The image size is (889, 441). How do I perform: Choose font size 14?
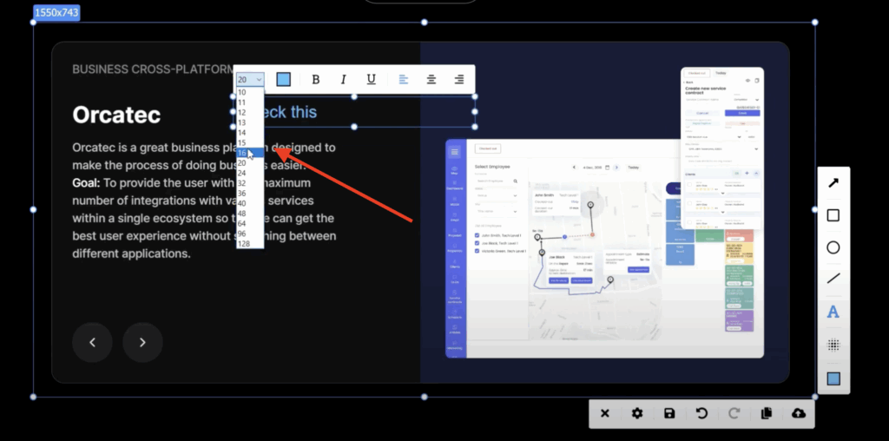click(x=250, y=133)
